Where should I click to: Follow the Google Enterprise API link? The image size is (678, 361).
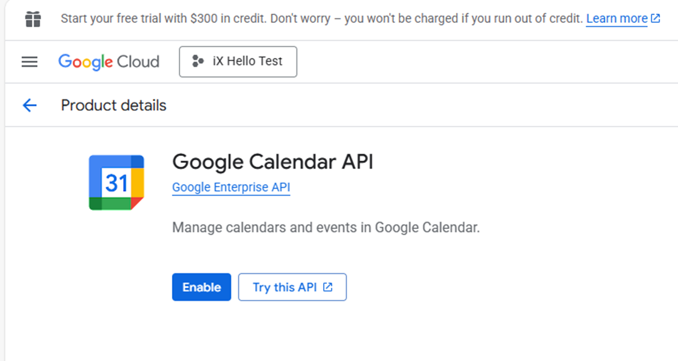[231, 187]
